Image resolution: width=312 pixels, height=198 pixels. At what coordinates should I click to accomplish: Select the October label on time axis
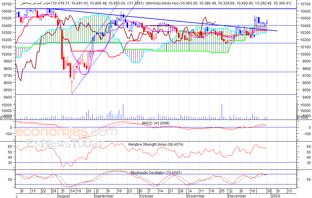tap(147, 196)
